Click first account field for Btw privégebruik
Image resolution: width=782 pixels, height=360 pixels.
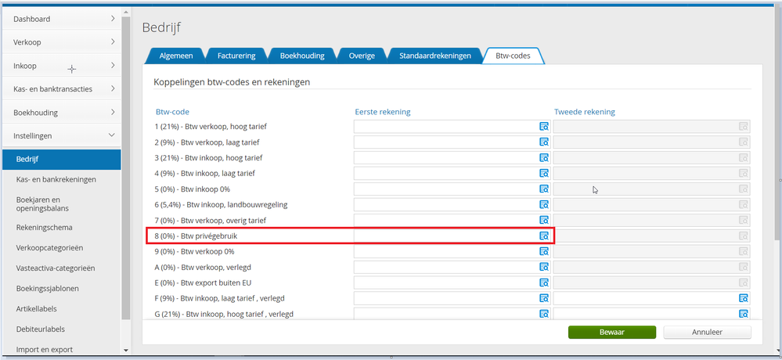click(452, 236)
